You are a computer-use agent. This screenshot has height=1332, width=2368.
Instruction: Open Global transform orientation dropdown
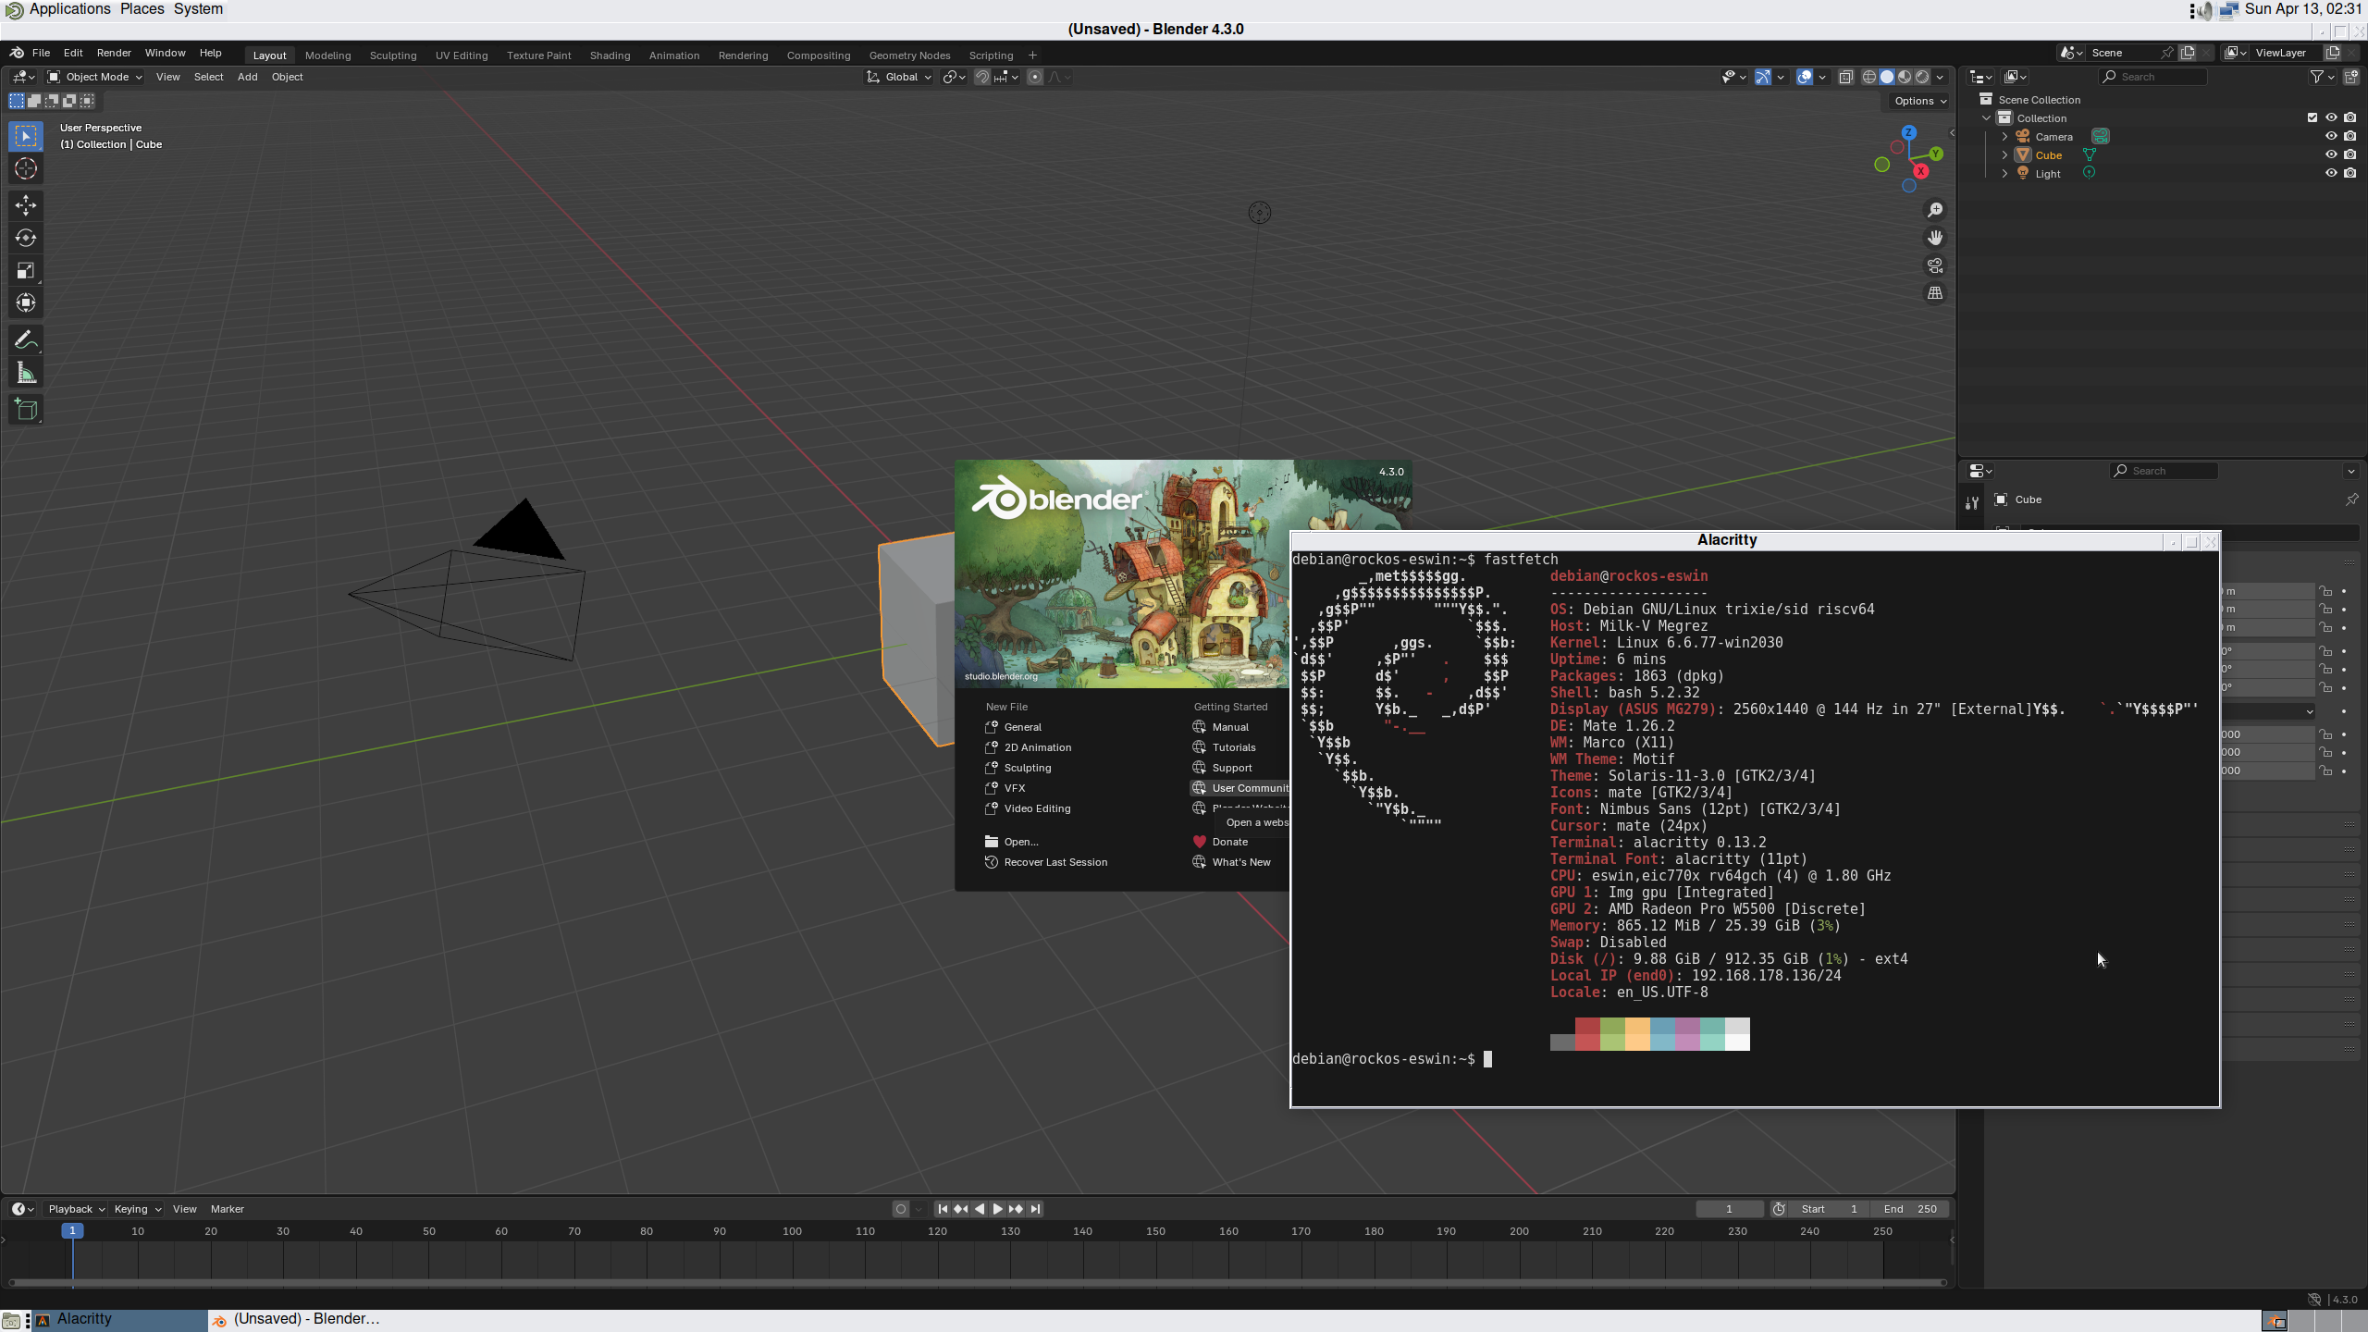point(899,77)
